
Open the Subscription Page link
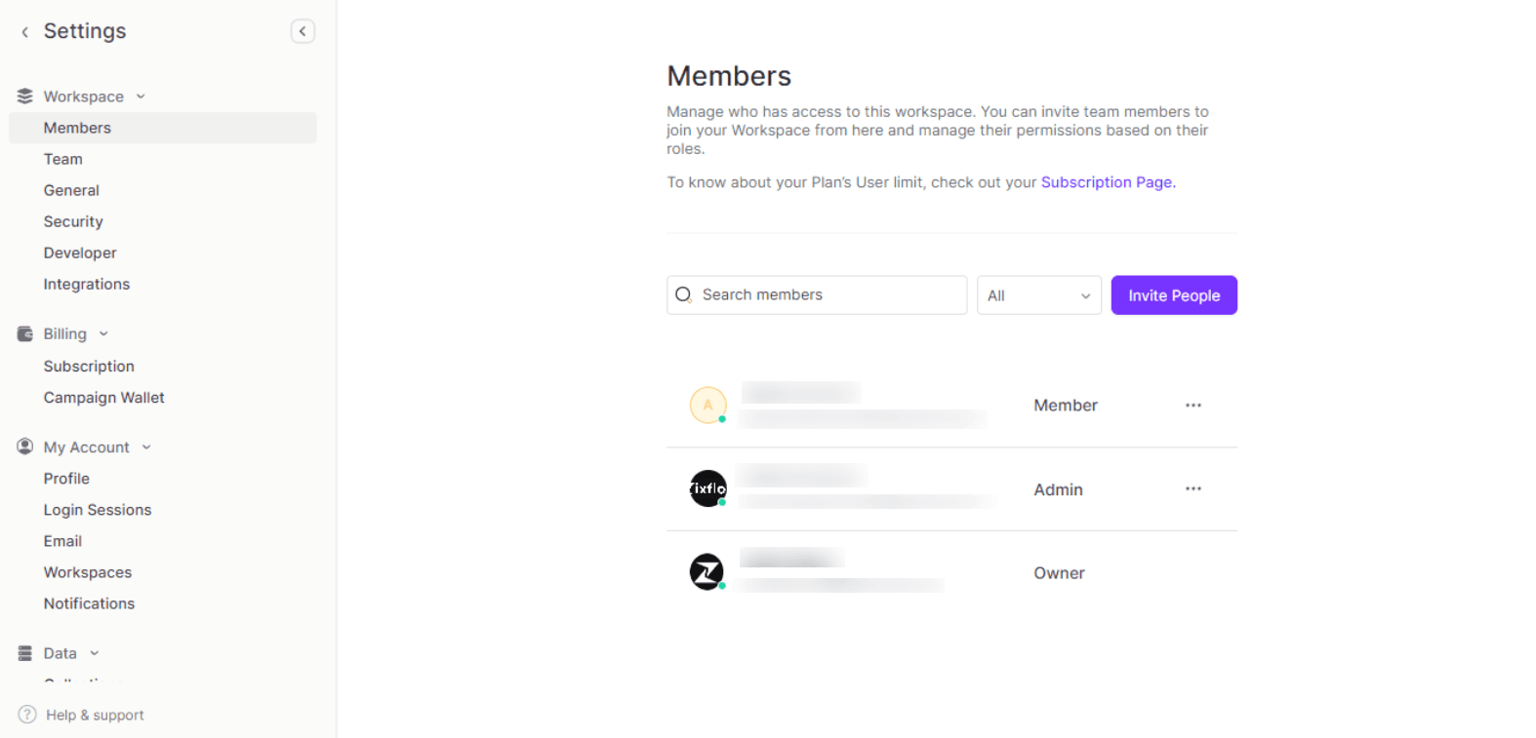1107,181
